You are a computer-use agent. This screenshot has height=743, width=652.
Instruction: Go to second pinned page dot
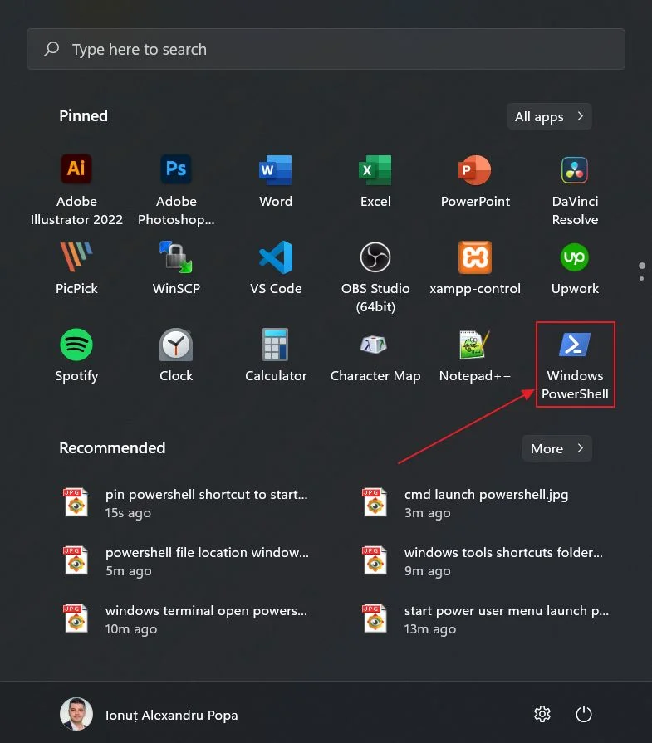pos(641,279)
